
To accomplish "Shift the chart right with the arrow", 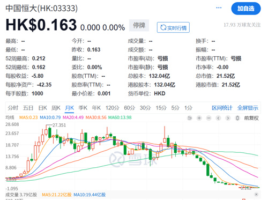I will point(228,118).
